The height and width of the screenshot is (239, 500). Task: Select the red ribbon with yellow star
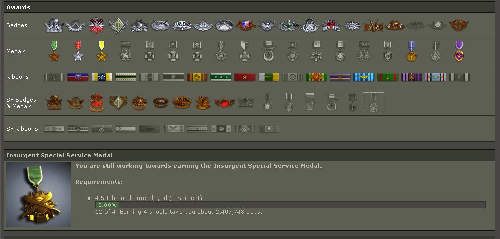(x=244, y=77)
